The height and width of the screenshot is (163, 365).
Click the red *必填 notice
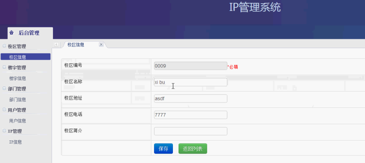coord(233,67)
